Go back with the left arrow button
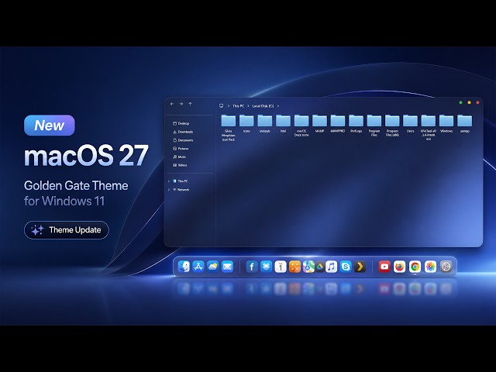Viewport: 496px width, 372px height. coord(172,104)
